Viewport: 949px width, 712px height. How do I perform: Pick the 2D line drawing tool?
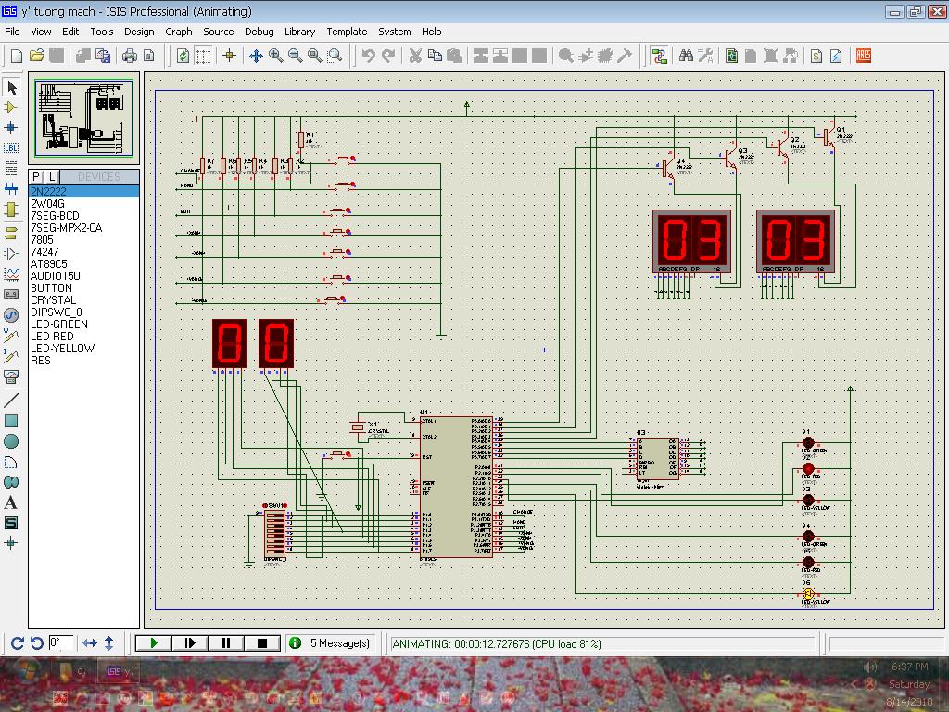(x=12, y=400)
